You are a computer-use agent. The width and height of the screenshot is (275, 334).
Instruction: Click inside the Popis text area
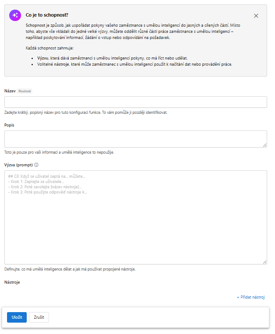135,138
